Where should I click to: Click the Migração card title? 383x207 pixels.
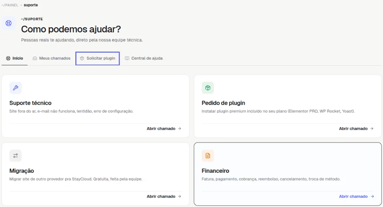pyautogui.click(x=22, y=171)
